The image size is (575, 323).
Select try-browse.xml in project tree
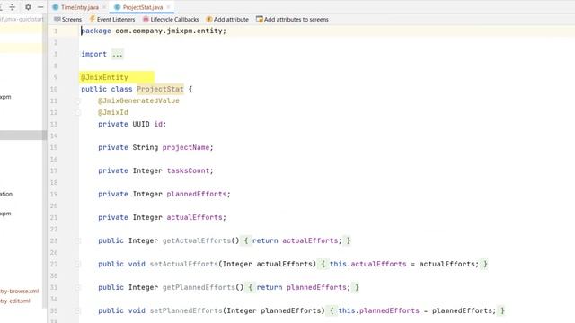click(19, 291)
